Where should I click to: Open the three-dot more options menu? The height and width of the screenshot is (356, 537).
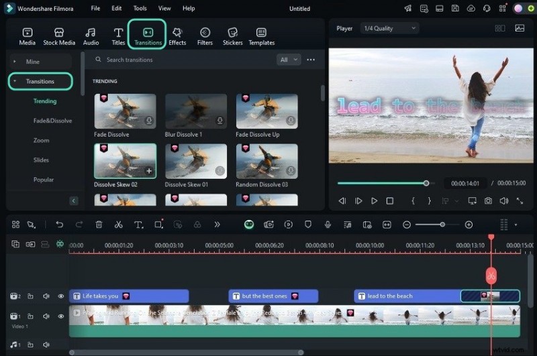coord(311,60)
